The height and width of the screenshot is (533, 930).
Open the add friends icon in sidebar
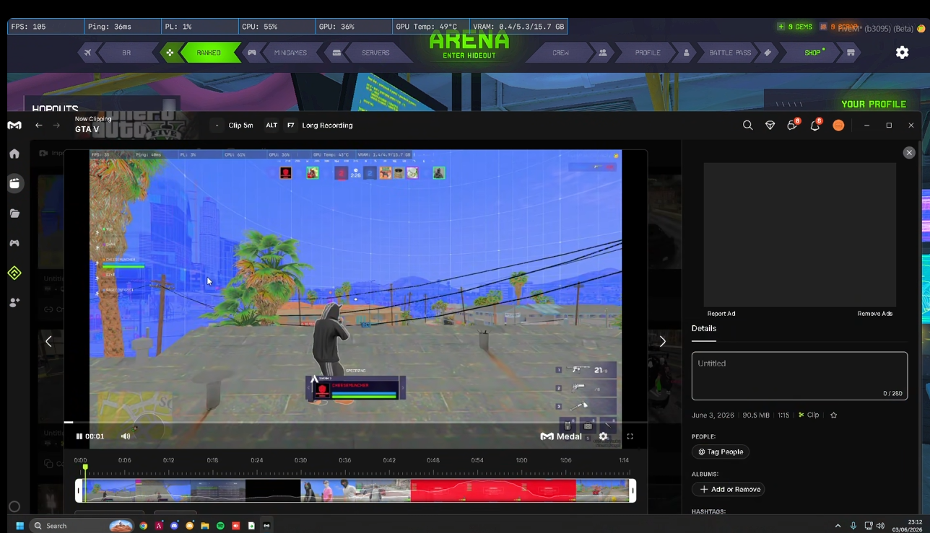[x=14, y=303]
